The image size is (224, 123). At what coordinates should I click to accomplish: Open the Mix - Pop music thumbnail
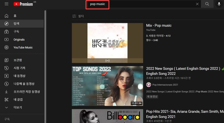pos(108,43)
